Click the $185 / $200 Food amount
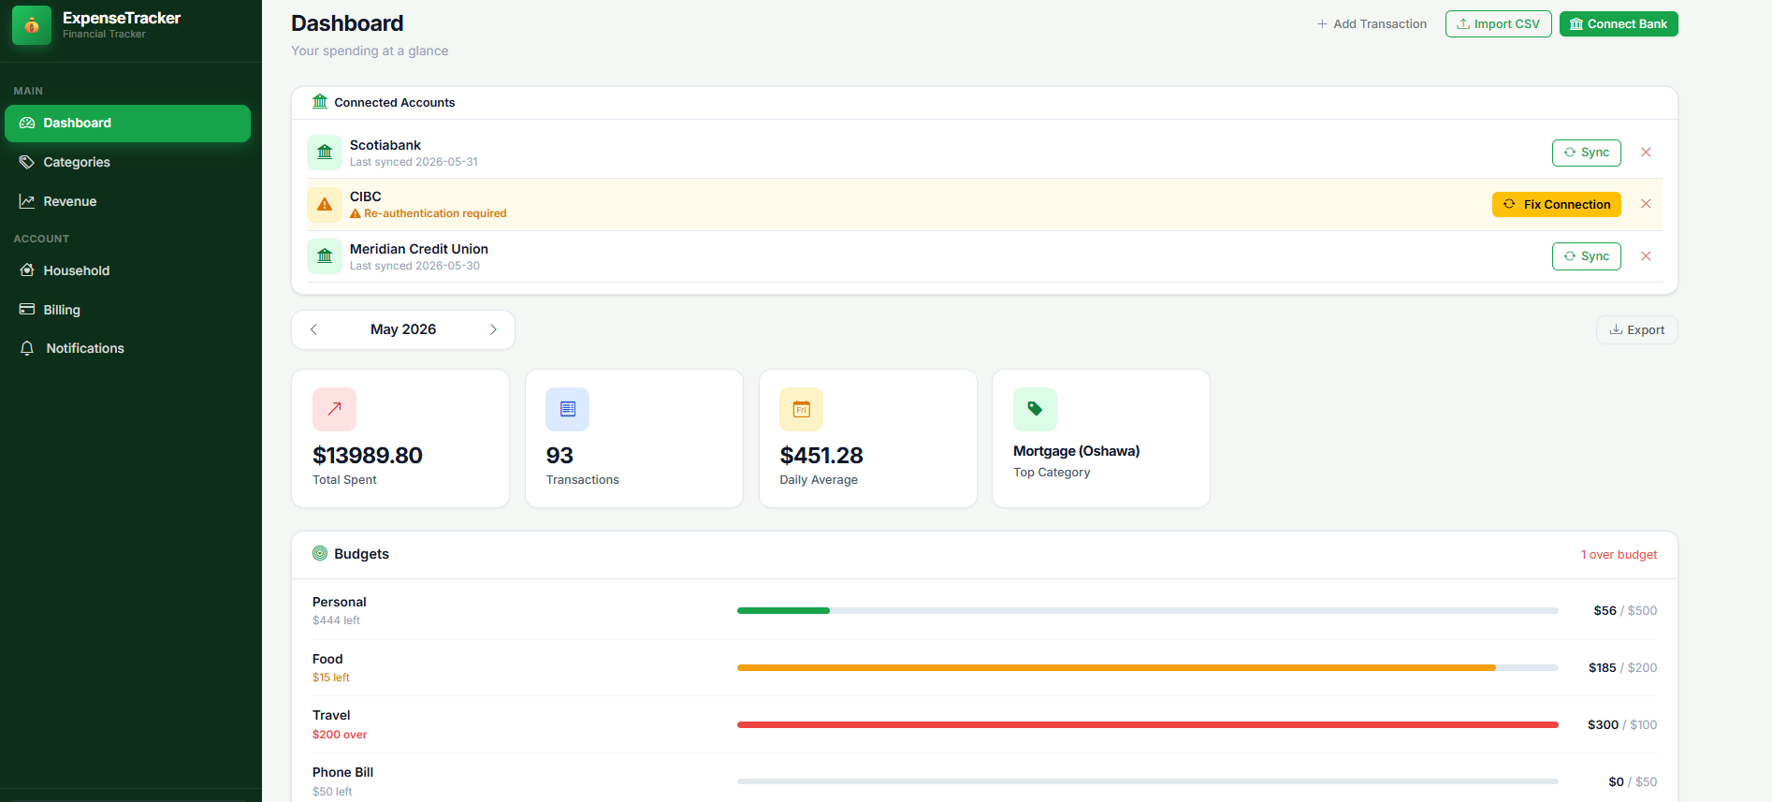Image resolution: width=1772 pixels, height=802 pixels. (1622, 668)
